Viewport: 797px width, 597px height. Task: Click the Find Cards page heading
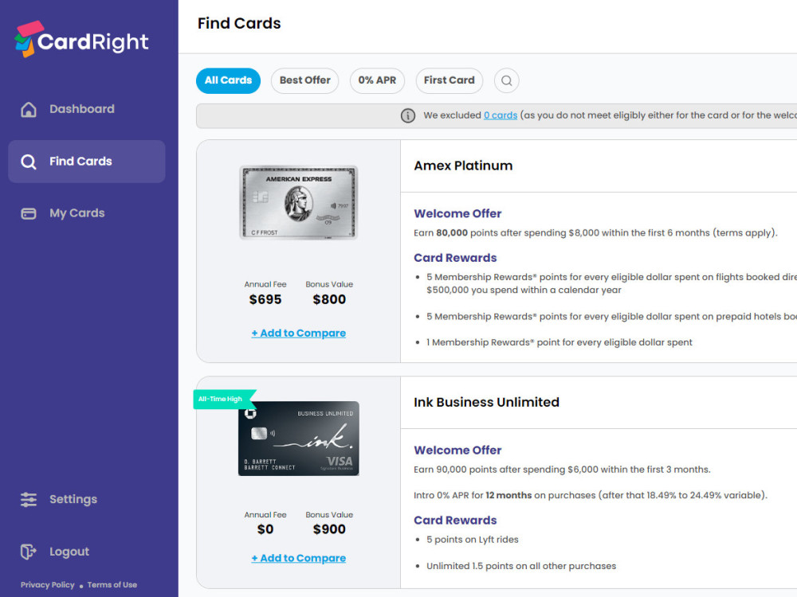(239, 23)
